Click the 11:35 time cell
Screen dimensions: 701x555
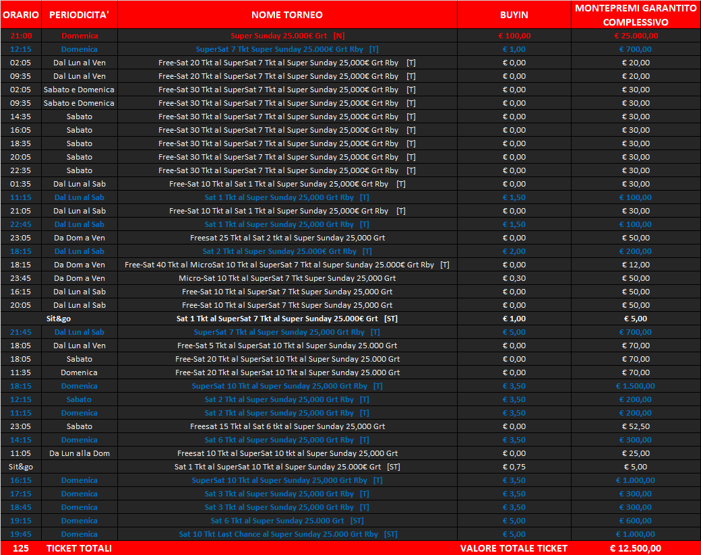pos(21,372)
